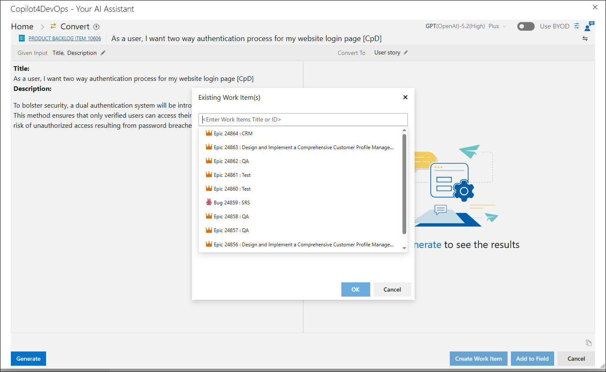This screenshot has width=606, height=372.
Task: Click the pencil icon beside Title, Description
Action: click(103, 53)
